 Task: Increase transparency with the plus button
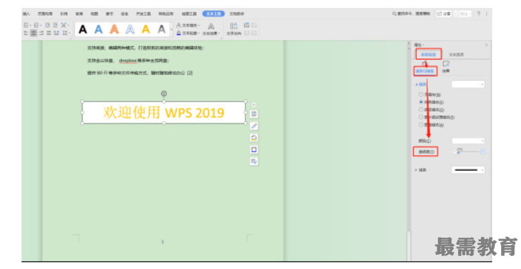(x=482, y=151)
